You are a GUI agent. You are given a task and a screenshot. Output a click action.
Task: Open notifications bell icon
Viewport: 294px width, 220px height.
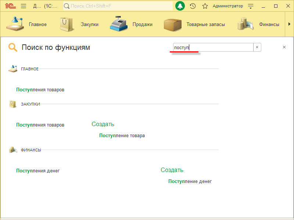[180, 6]
